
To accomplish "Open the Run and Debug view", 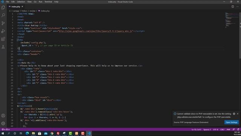I will (x=3, y=31).
